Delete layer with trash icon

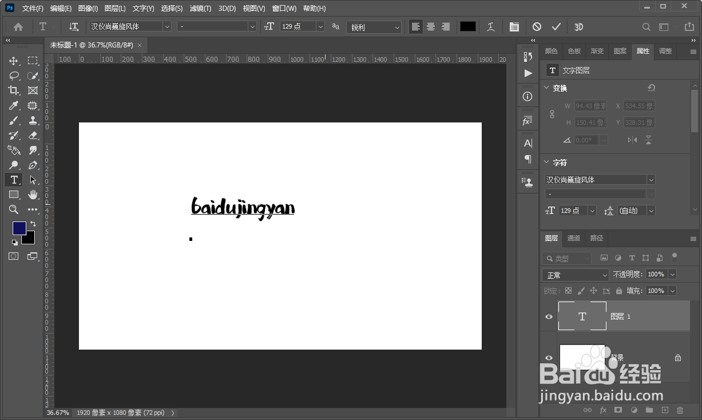680,410
